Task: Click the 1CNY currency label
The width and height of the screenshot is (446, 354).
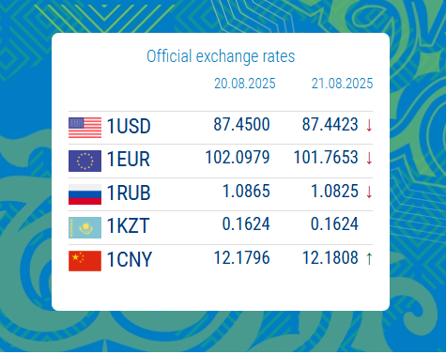Action: (x=130, y=259)
